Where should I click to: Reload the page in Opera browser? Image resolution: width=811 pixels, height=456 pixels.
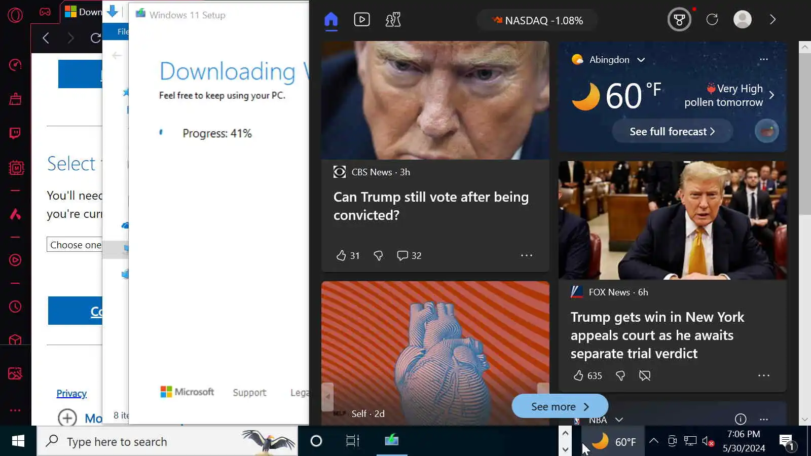[95, 38]
